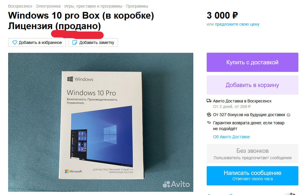Open Игры, приставки и программы breadcrumb
This screenshot has width=301, height=195.
93,6
